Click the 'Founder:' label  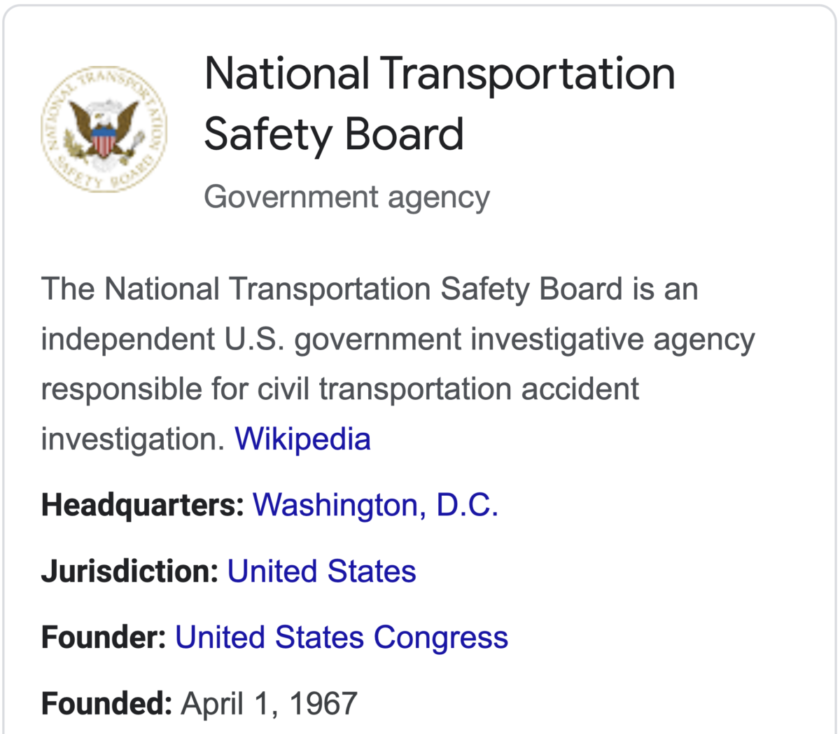104,638
